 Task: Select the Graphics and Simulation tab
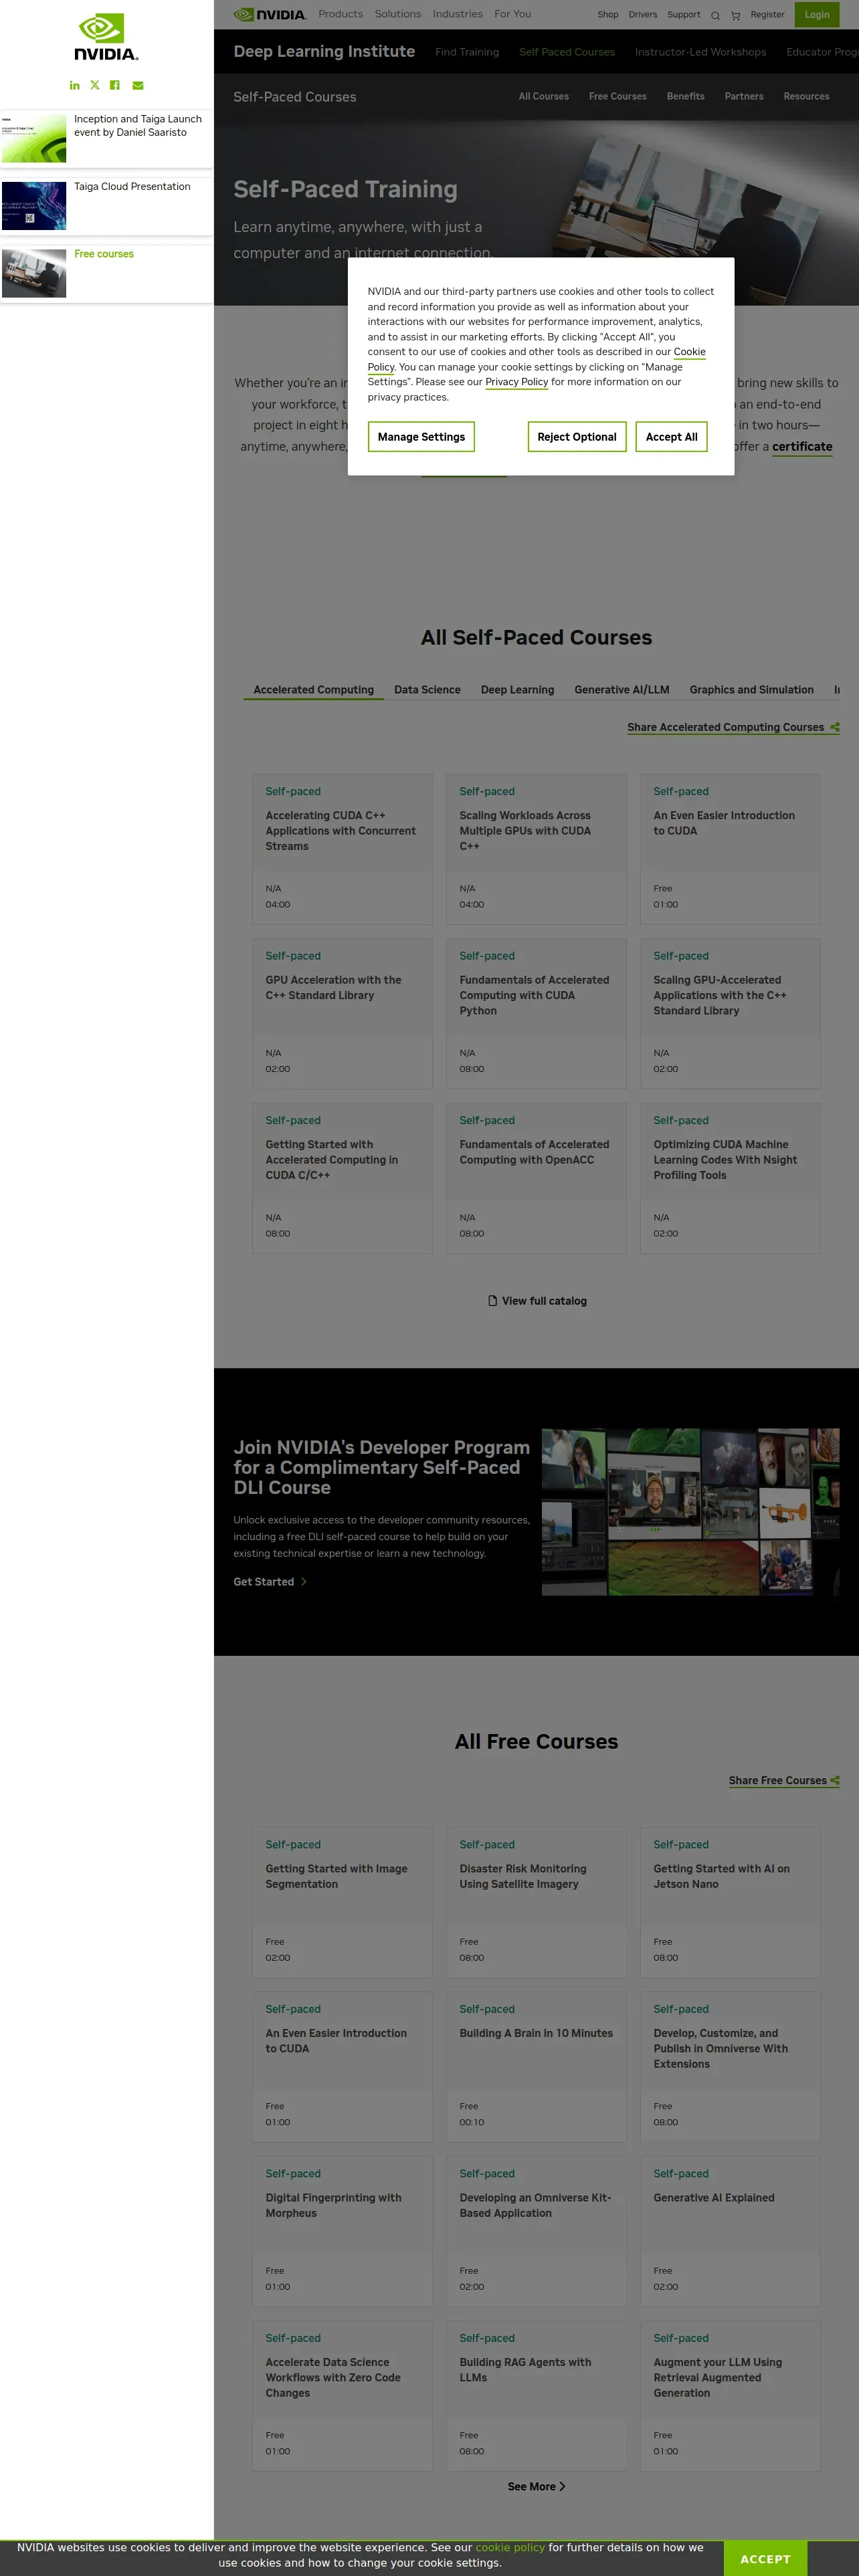pyautogui.click(x=752, y=690)
